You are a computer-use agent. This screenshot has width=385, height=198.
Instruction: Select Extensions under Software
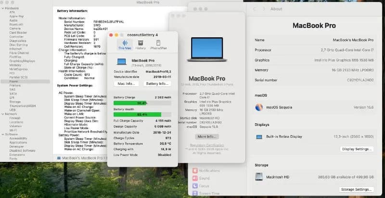tap(17, 155)
